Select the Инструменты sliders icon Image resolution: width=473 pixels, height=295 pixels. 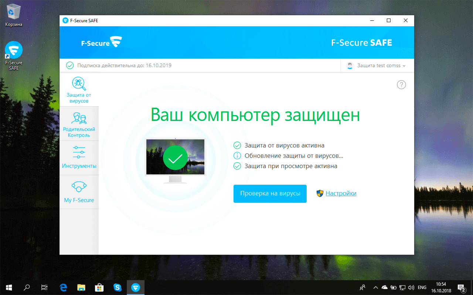tap(79, 153)
